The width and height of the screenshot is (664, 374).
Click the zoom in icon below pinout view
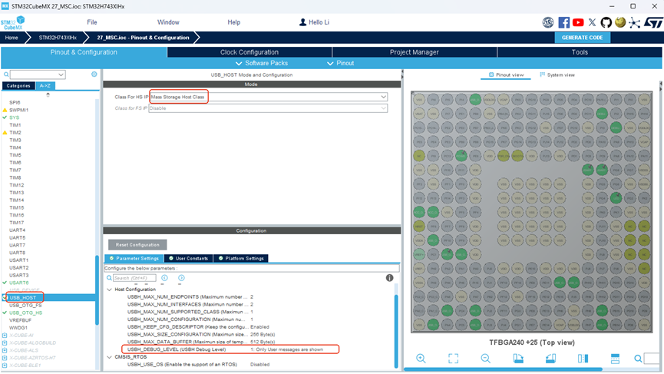click(x=421, y=359)
